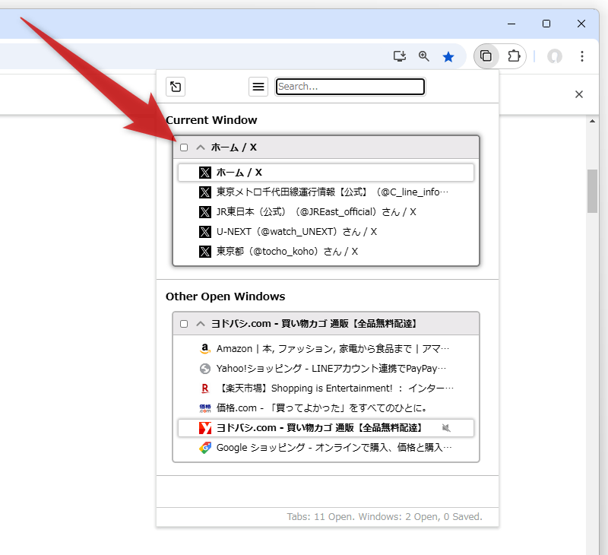Screen dimensions: 608x555
Task: Click the Other Open Windows heading
Action: pyautogui.click(x=225, y=297)
